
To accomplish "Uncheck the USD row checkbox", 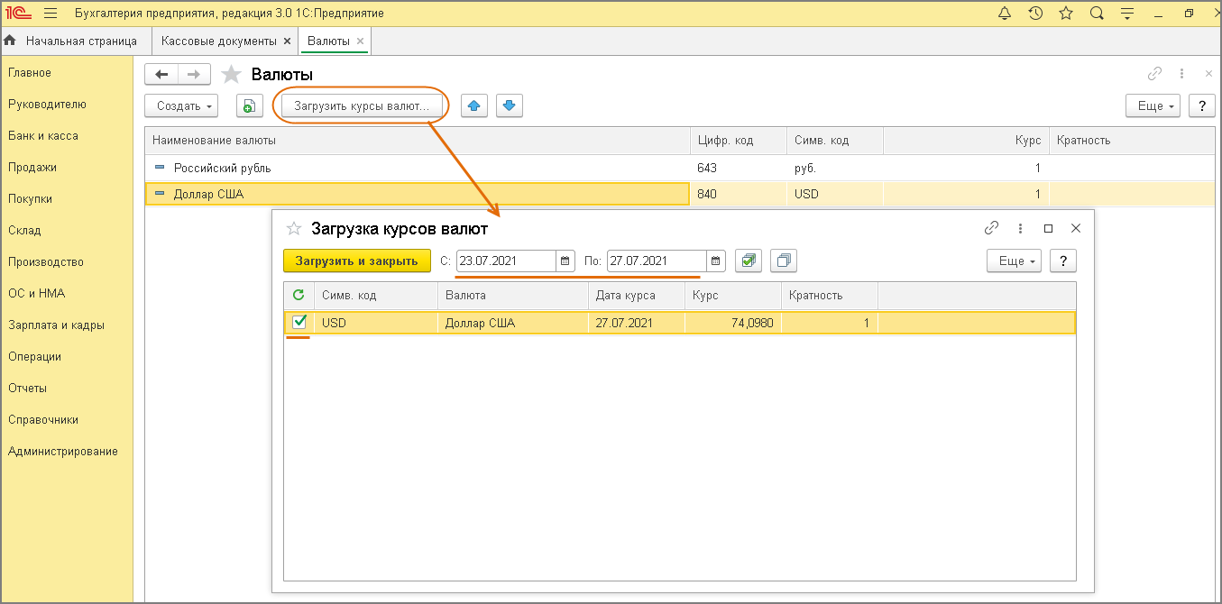I will coord(299,322).
